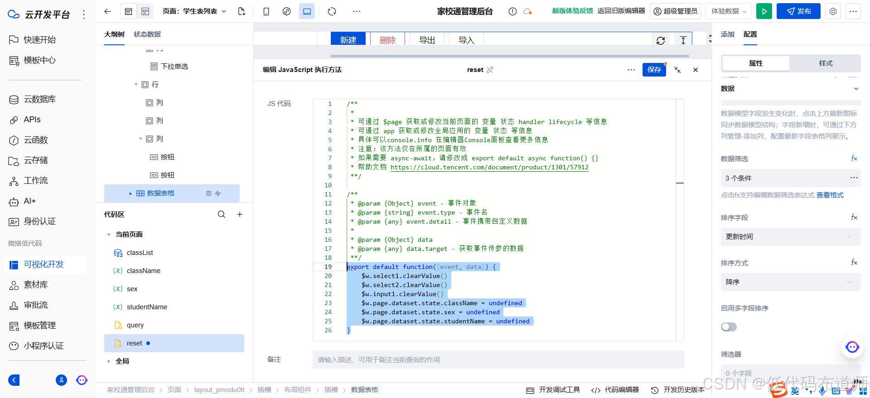Screen dimensions: 870x398
Task: Collapse the 行 tree node
Action: 136,84
